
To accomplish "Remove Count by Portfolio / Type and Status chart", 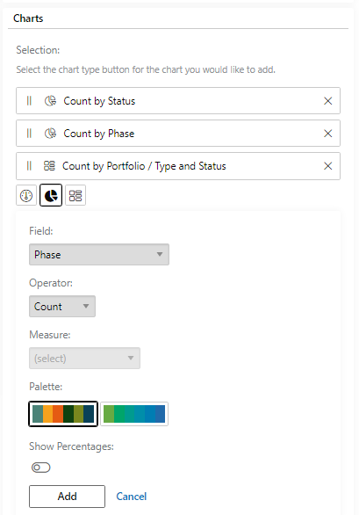I will point(327,166).
